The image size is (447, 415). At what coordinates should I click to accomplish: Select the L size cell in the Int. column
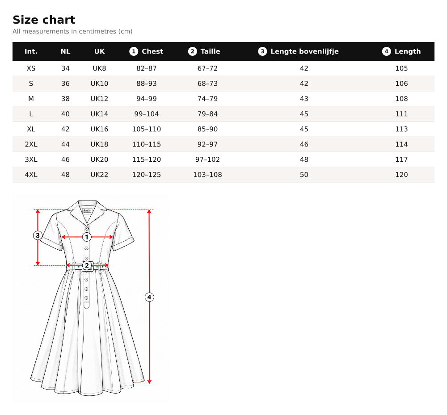(x=31, y=114)
